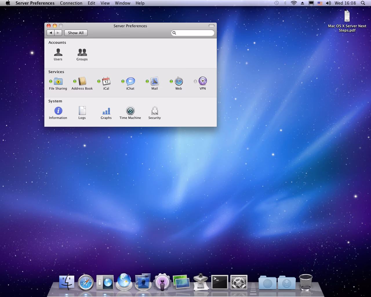Open the Mail service settings
Viewport: 371px width, 297px height.
click(154, 82)
